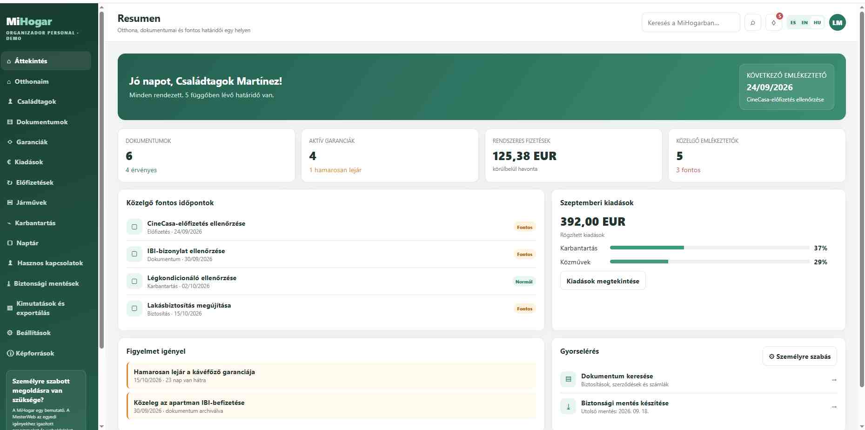This screenshot has width=865, height=430.
Task: Open Otthonaim in sidebar
Action: click(46, 81)
